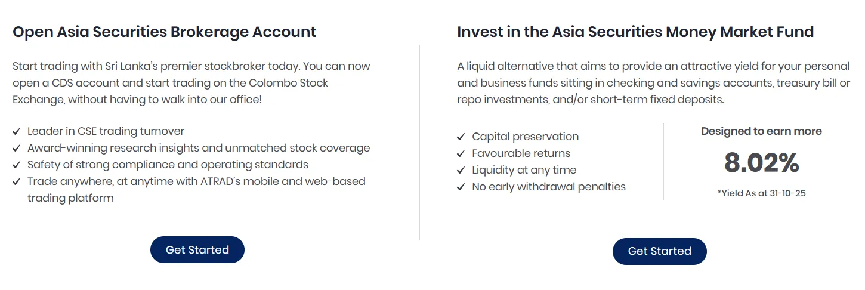Click checkmark beside Capital preservation
This screenshot has width=865, height=290.
coord(461,137)
